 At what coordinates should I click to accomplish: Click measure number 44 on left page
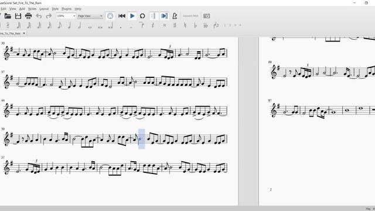coord(3,100)
